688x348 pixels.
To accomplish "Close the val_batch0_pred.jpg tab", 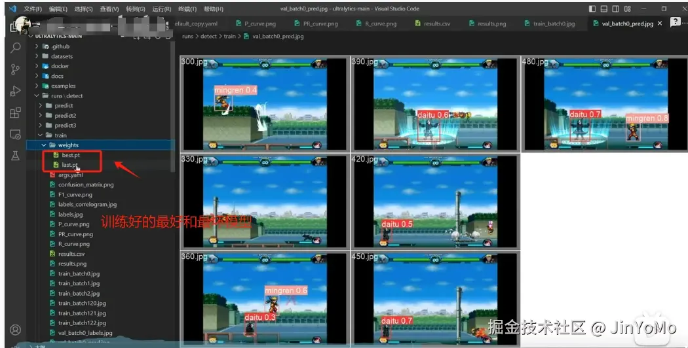I will pos(659,24).
